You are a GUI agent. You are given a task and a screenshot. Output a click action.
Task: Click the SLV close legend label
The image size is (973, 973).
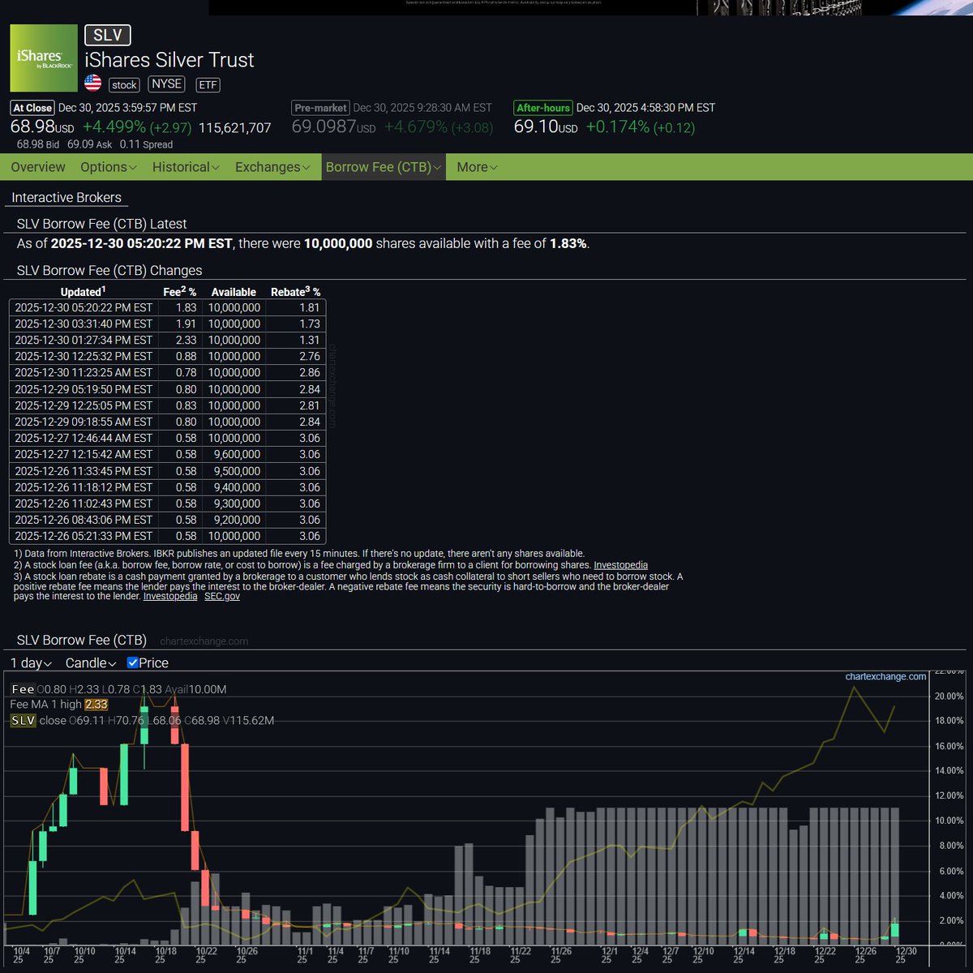click(x=38, y=720)
